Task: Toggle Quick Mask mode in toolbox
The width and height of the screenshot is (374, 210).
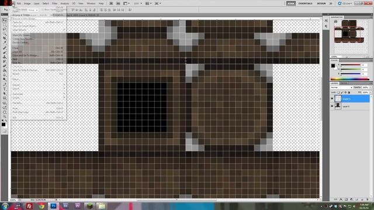Action: [x=4, y=131]
